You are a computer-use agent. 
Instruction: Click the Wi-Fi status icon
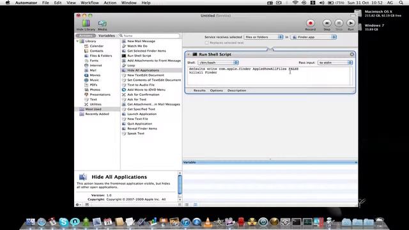295,3
